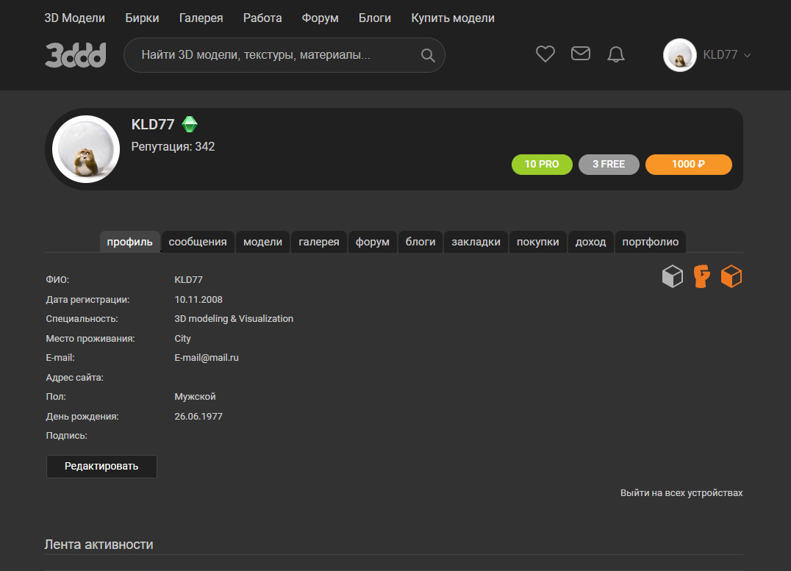791x571 pixels.
Task: Click the Лента активности heading
Action: point(99,545)
